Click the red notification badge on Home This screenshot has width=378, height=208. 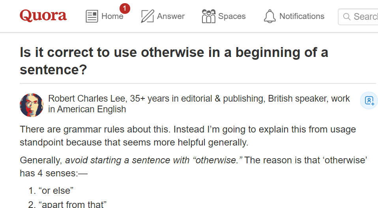(x=124, y=8)
